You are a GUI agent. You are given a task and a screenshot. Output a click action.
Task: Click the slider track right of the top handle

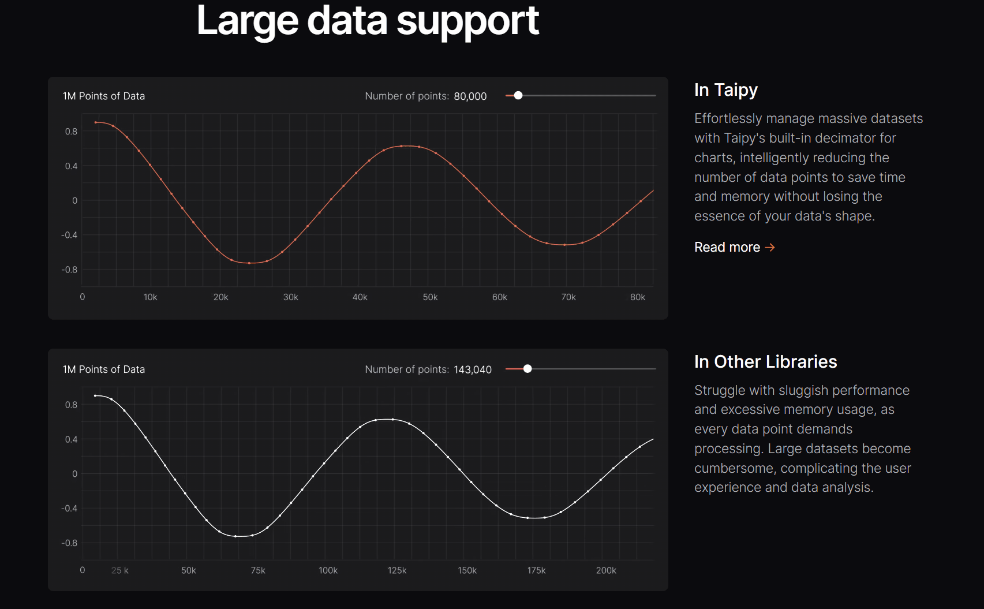583,96
